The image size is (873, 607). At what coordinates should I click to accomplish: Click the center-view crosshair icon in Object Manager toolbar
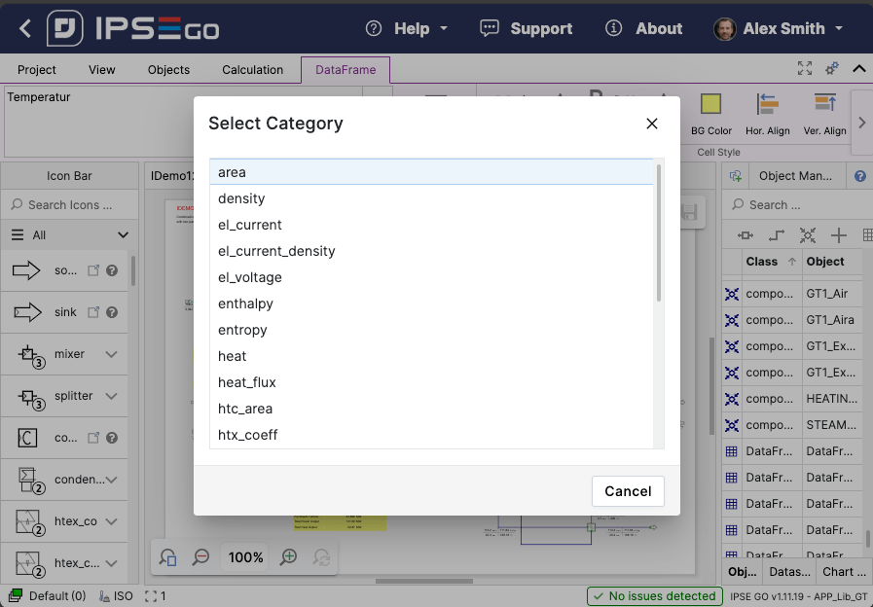pos(807,234)
